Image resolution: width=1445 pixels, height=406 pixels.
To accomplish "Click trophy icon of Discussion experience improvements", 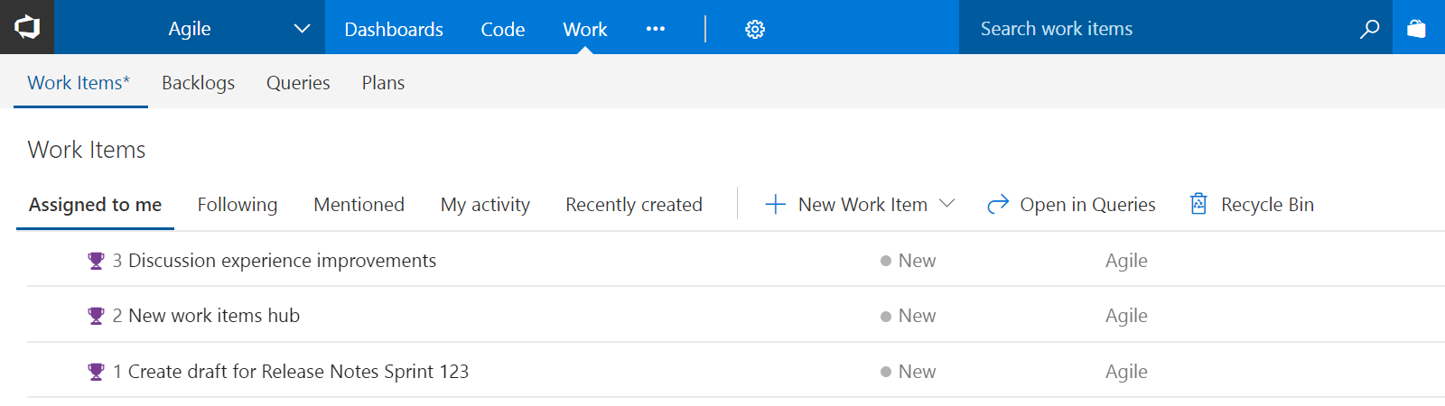I will pyautogui.click(x=96, y=261).
